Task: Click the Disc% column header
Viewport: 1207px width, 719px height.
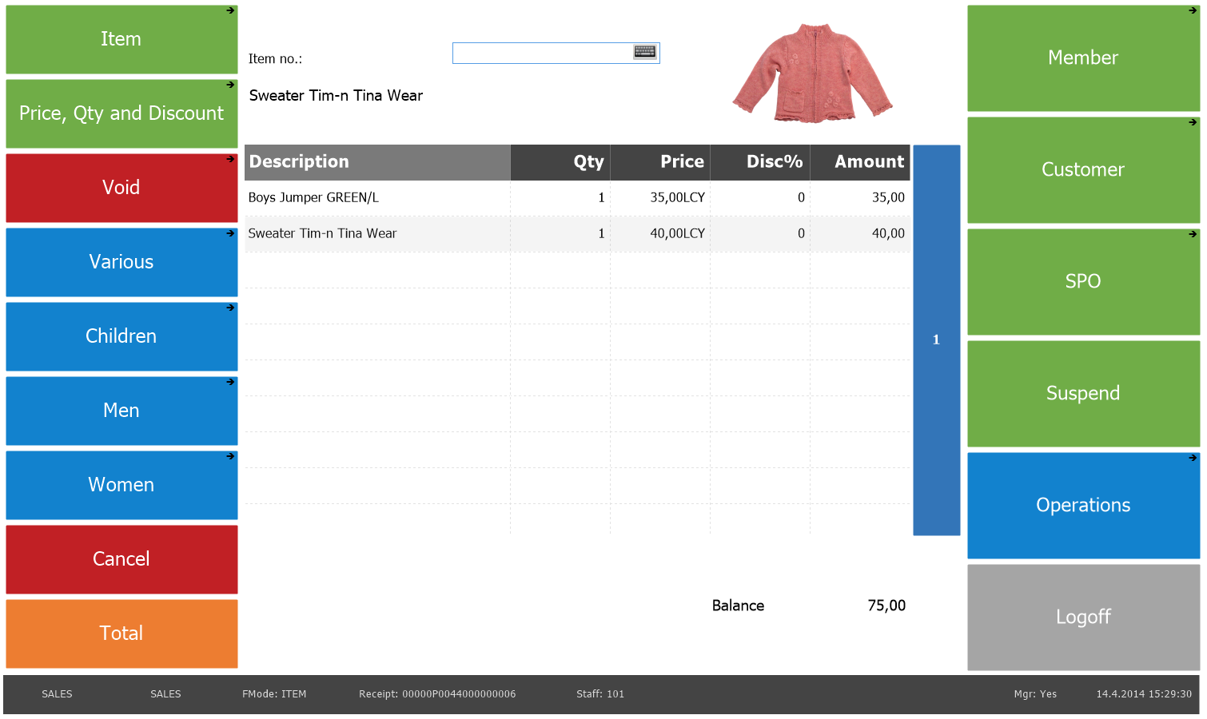Action: coord(760,162)
